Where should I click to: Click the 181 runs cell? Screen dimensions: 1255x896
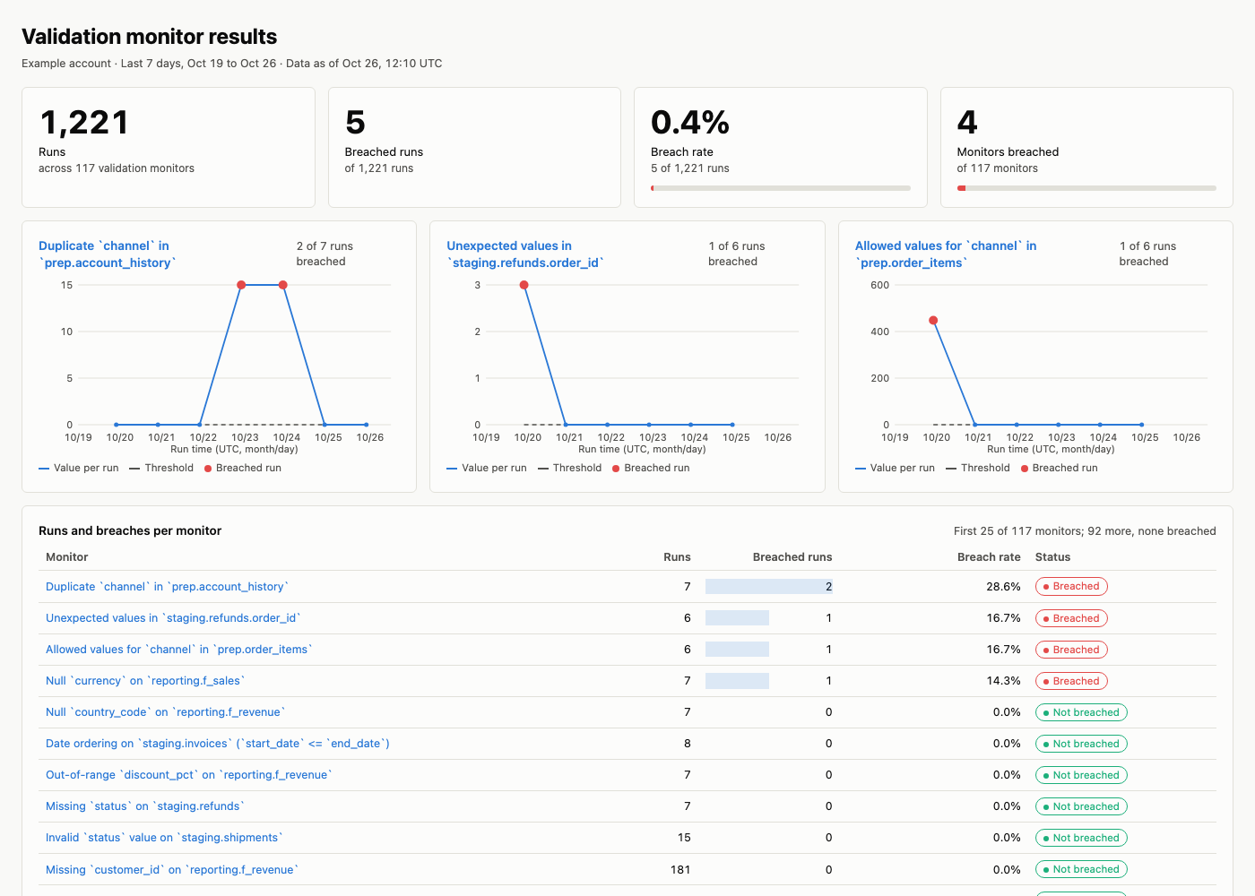tap(680, 870)
